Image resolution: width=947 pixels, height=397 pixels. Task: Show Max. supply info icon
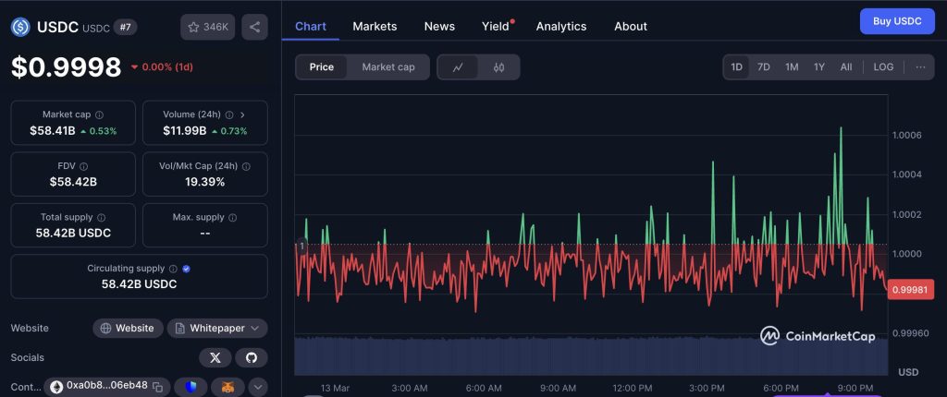[x=232, y=217]
